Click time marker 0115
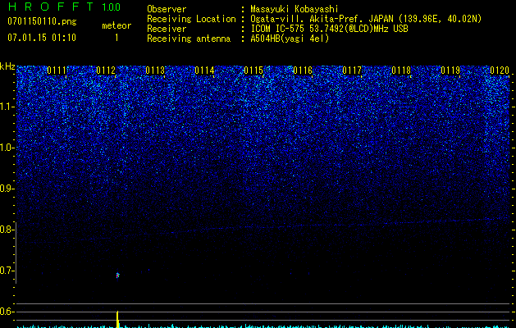The image size is (516, 328). pyautogui.click(x=253, y=71)
